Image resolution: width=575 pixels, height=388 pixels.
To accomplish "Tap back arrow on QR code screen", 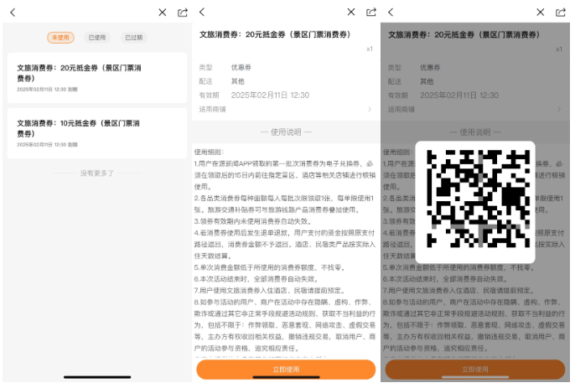I will tap(391, 12).
